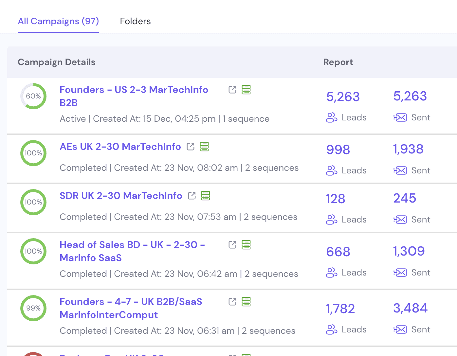Viewport: 457px width, 356px height.
Task: Click the Leads icon under SDR UK campaign stats
Action: coord(331,220)
